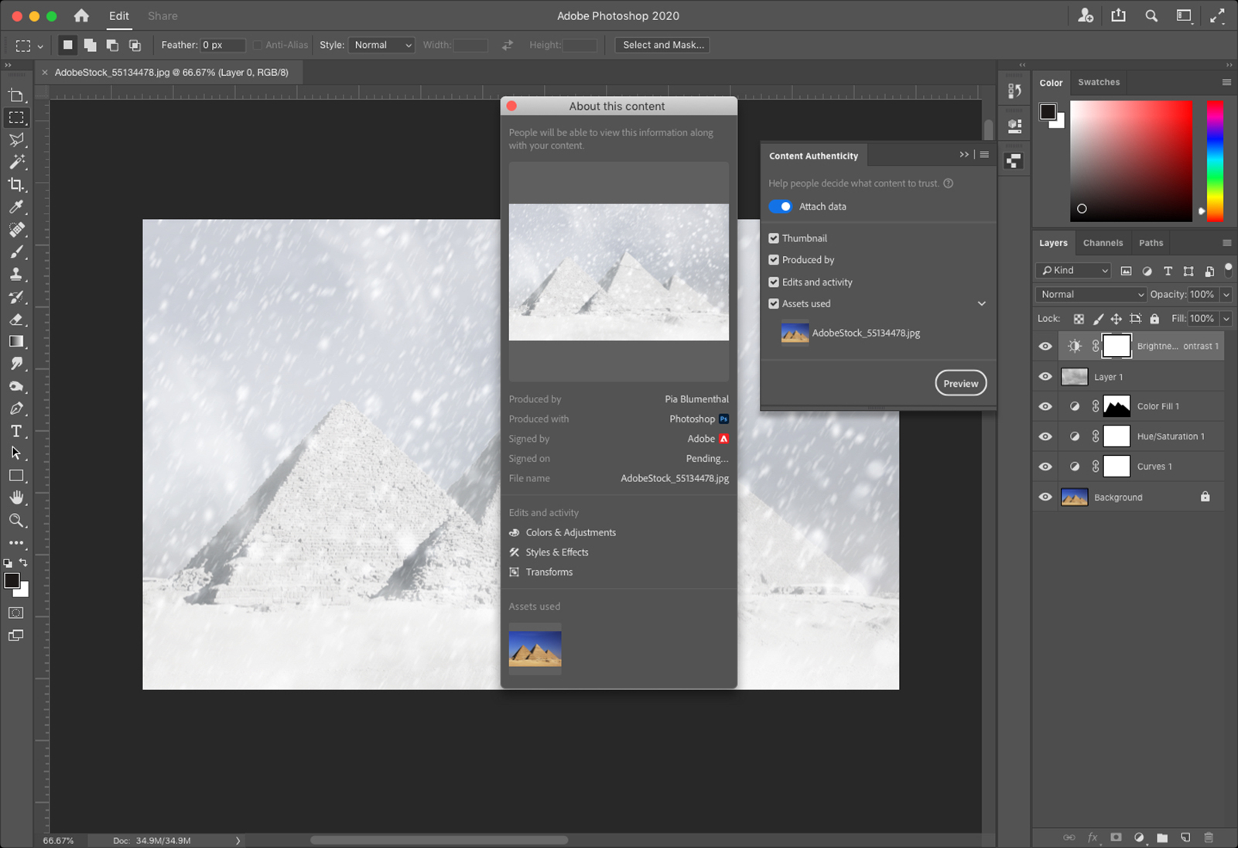Disable the Attach data toggle
1238x848 pixels.
tap(781, 207)
